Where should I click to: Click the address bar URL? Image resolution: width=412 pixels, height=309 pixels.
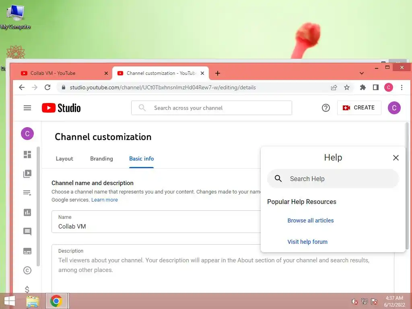click(163, 87)
